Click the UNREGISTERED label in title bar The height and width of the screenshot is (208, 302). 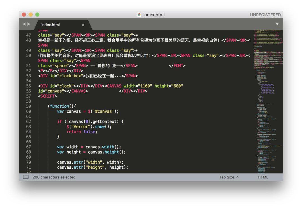265,15
